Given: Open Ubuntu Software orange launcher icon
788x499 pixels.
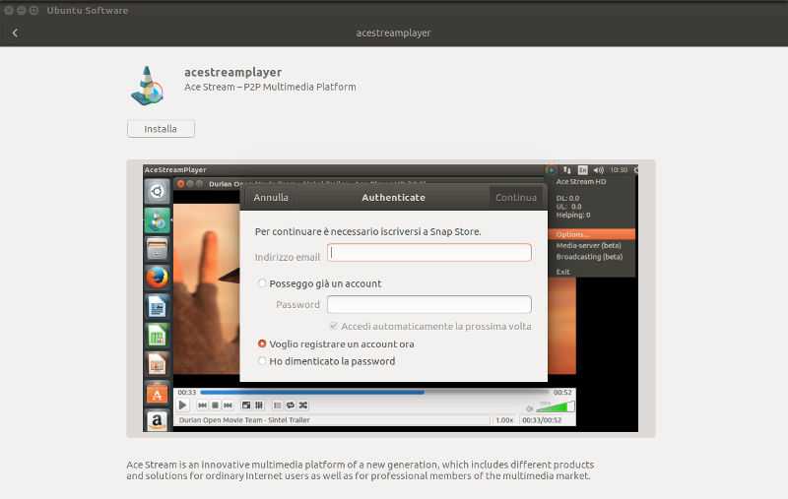Looking at the screenshot, I should point(157,394).
